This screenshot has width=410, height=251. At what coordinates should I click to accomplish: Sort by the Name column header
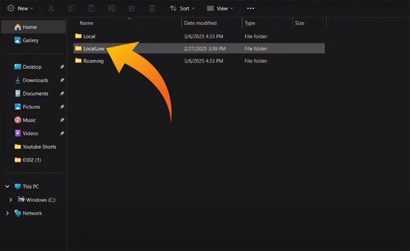pos(87,23)
